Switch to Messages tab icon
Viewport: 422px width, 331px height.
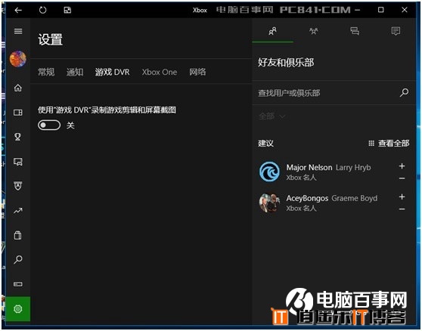point(355,31)
